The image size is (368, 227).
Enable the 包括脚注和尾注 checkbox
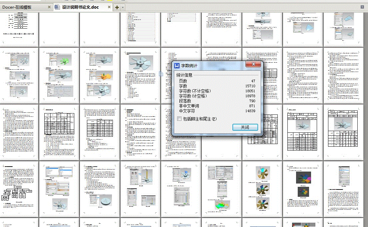(x=179, y=119)
